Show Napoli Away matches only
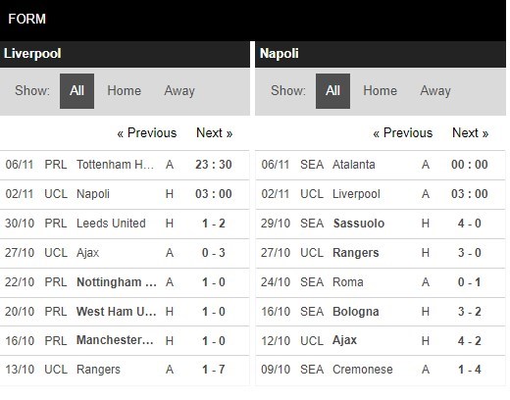 tap(435, 91)
